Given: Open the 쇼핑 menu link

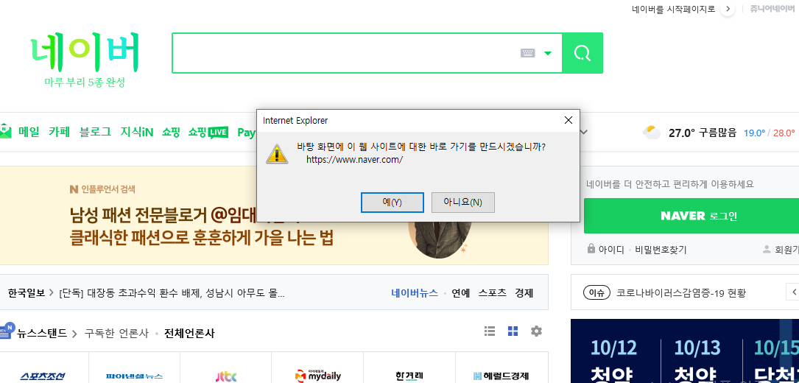Looking at the screenshot, I should [171, 132].
